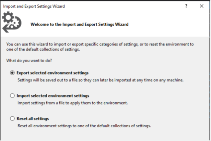
Task: Click the "Export selected environment settings" label
Action: [x=53, y=73]
